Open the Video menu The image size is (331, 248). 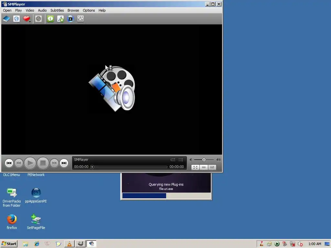30,10
